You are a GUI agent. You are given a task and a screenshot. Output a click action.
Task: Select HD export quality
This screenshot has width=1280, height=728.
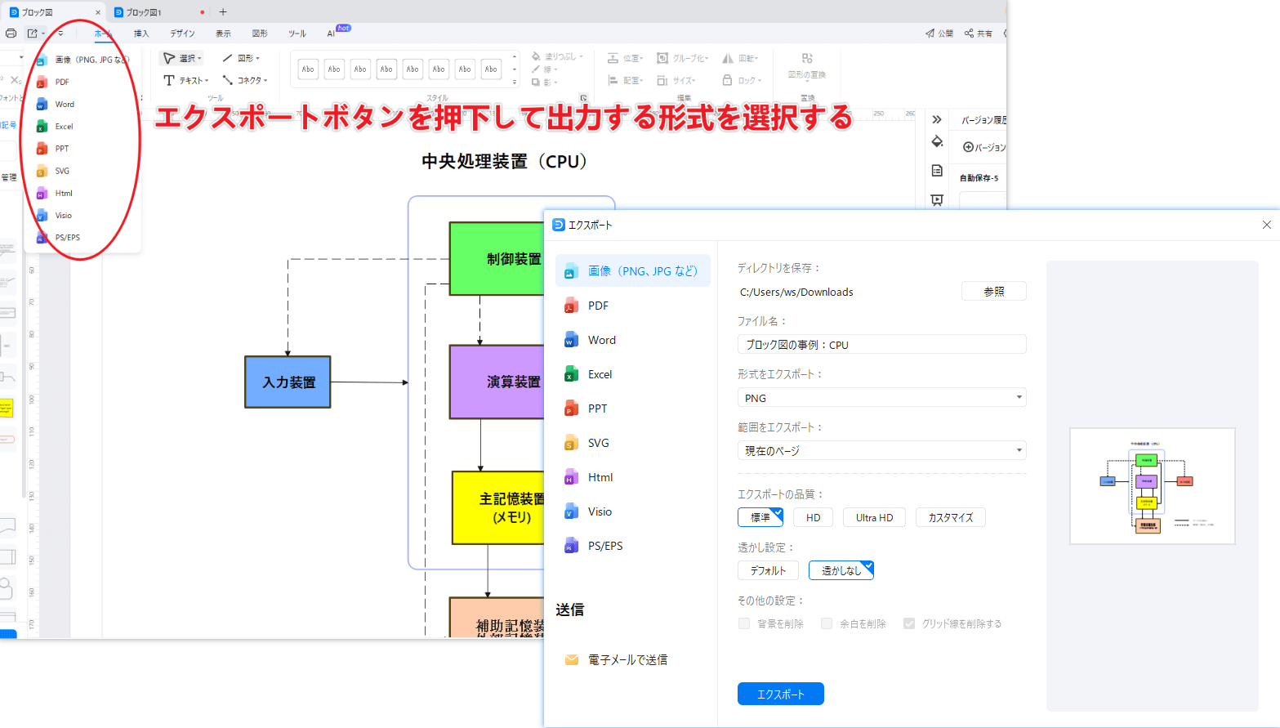pos(814,517)
